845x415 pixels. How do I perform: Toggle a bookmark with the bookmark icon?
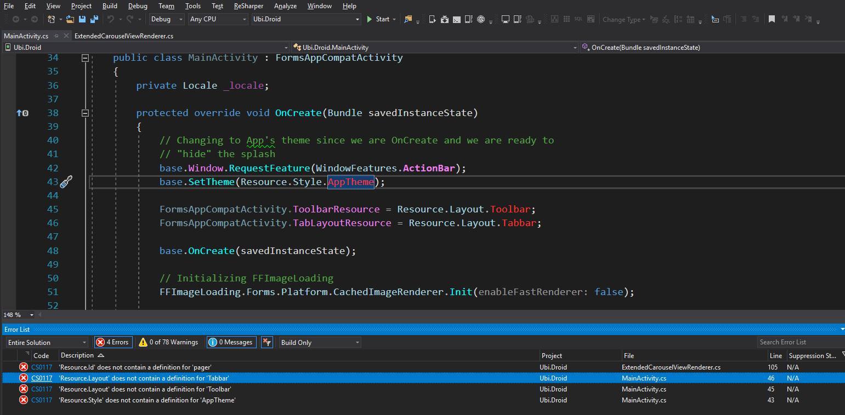click(x=772, y=19)
